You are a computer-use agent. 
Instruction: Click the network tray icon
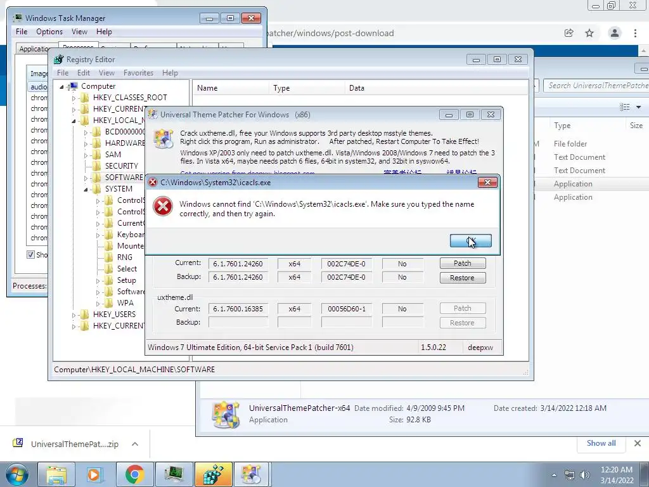(570, 475)
